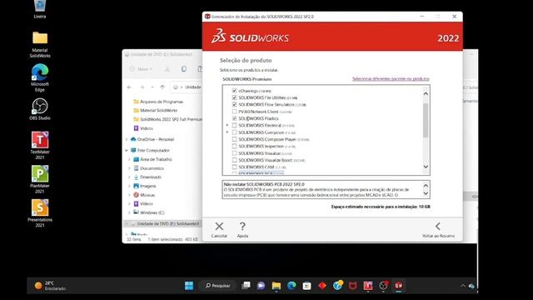Open File Explorer from taskbar
Image resolution: width=533 pixels, height=300 pixels.
[276, 286]
